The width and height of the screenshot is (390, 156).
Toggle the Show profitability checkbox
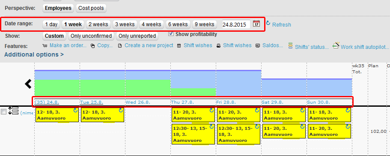(171, 33)
